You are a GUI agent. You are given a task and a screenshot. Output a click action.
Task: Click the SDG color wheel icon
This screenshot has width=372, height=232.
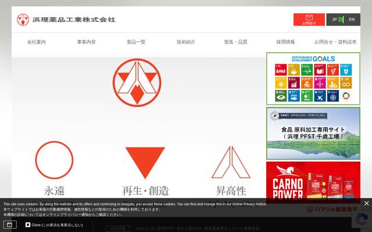pyautogui.click(x=346, y=96)
